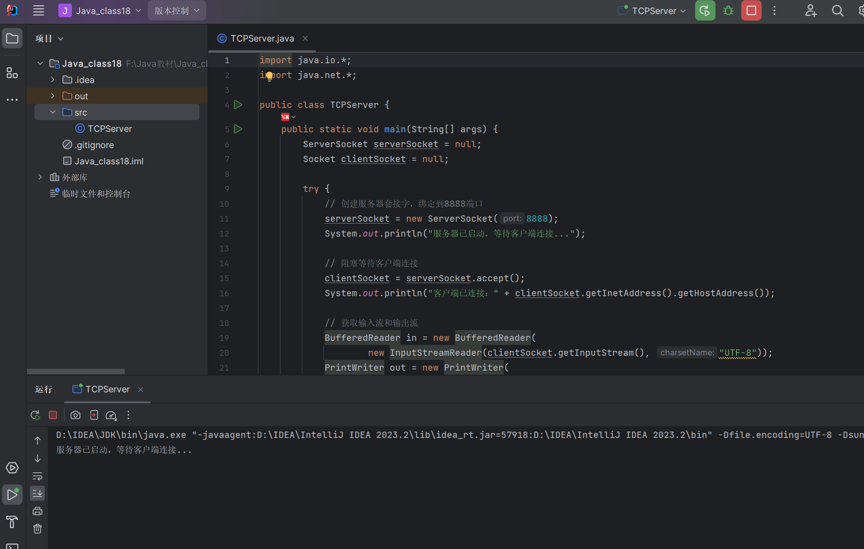Switch to the TCPServer.java editor tab
The image size is (864, 549).
click(x=262, y=38)
